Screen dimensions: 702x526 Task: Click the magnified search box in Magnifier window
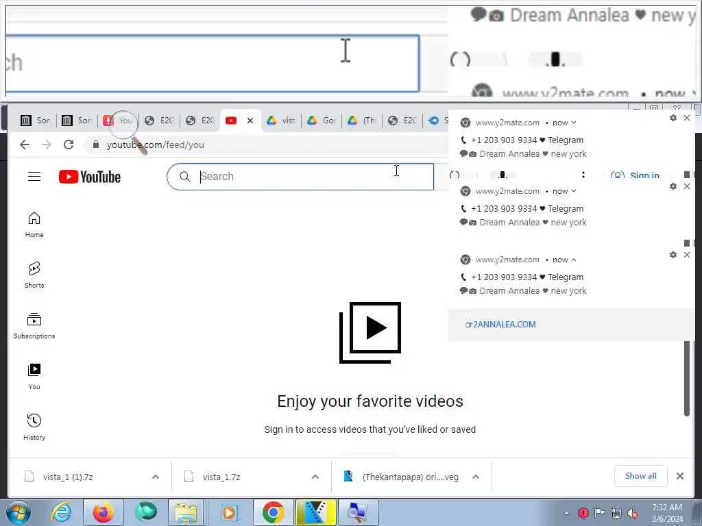click(x=213, y=64)
